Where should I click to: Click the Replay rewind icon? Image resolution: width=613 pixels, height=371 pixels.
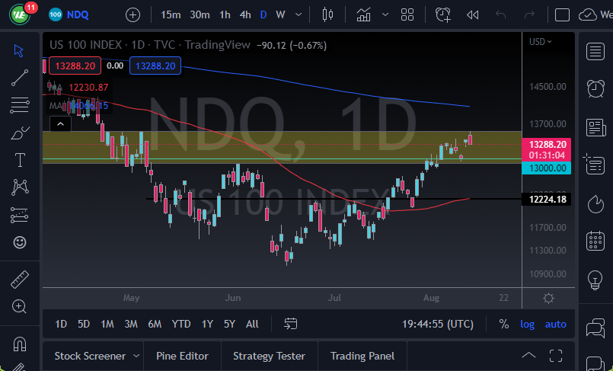click(x=473, y=14)
